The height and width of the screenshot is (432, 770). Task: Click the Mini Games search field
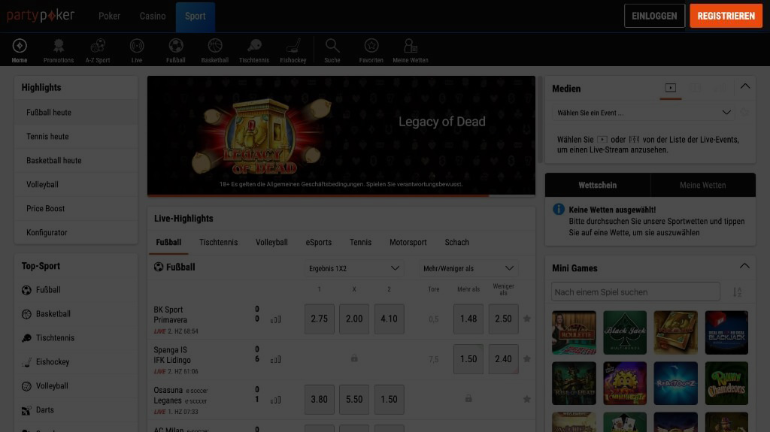[x=635, y=292]
